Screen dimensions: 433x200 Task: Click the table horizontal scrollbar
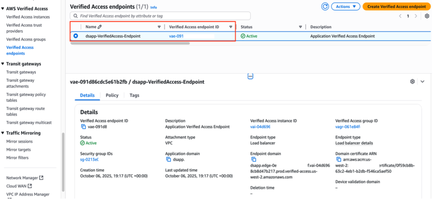point(130,43)
